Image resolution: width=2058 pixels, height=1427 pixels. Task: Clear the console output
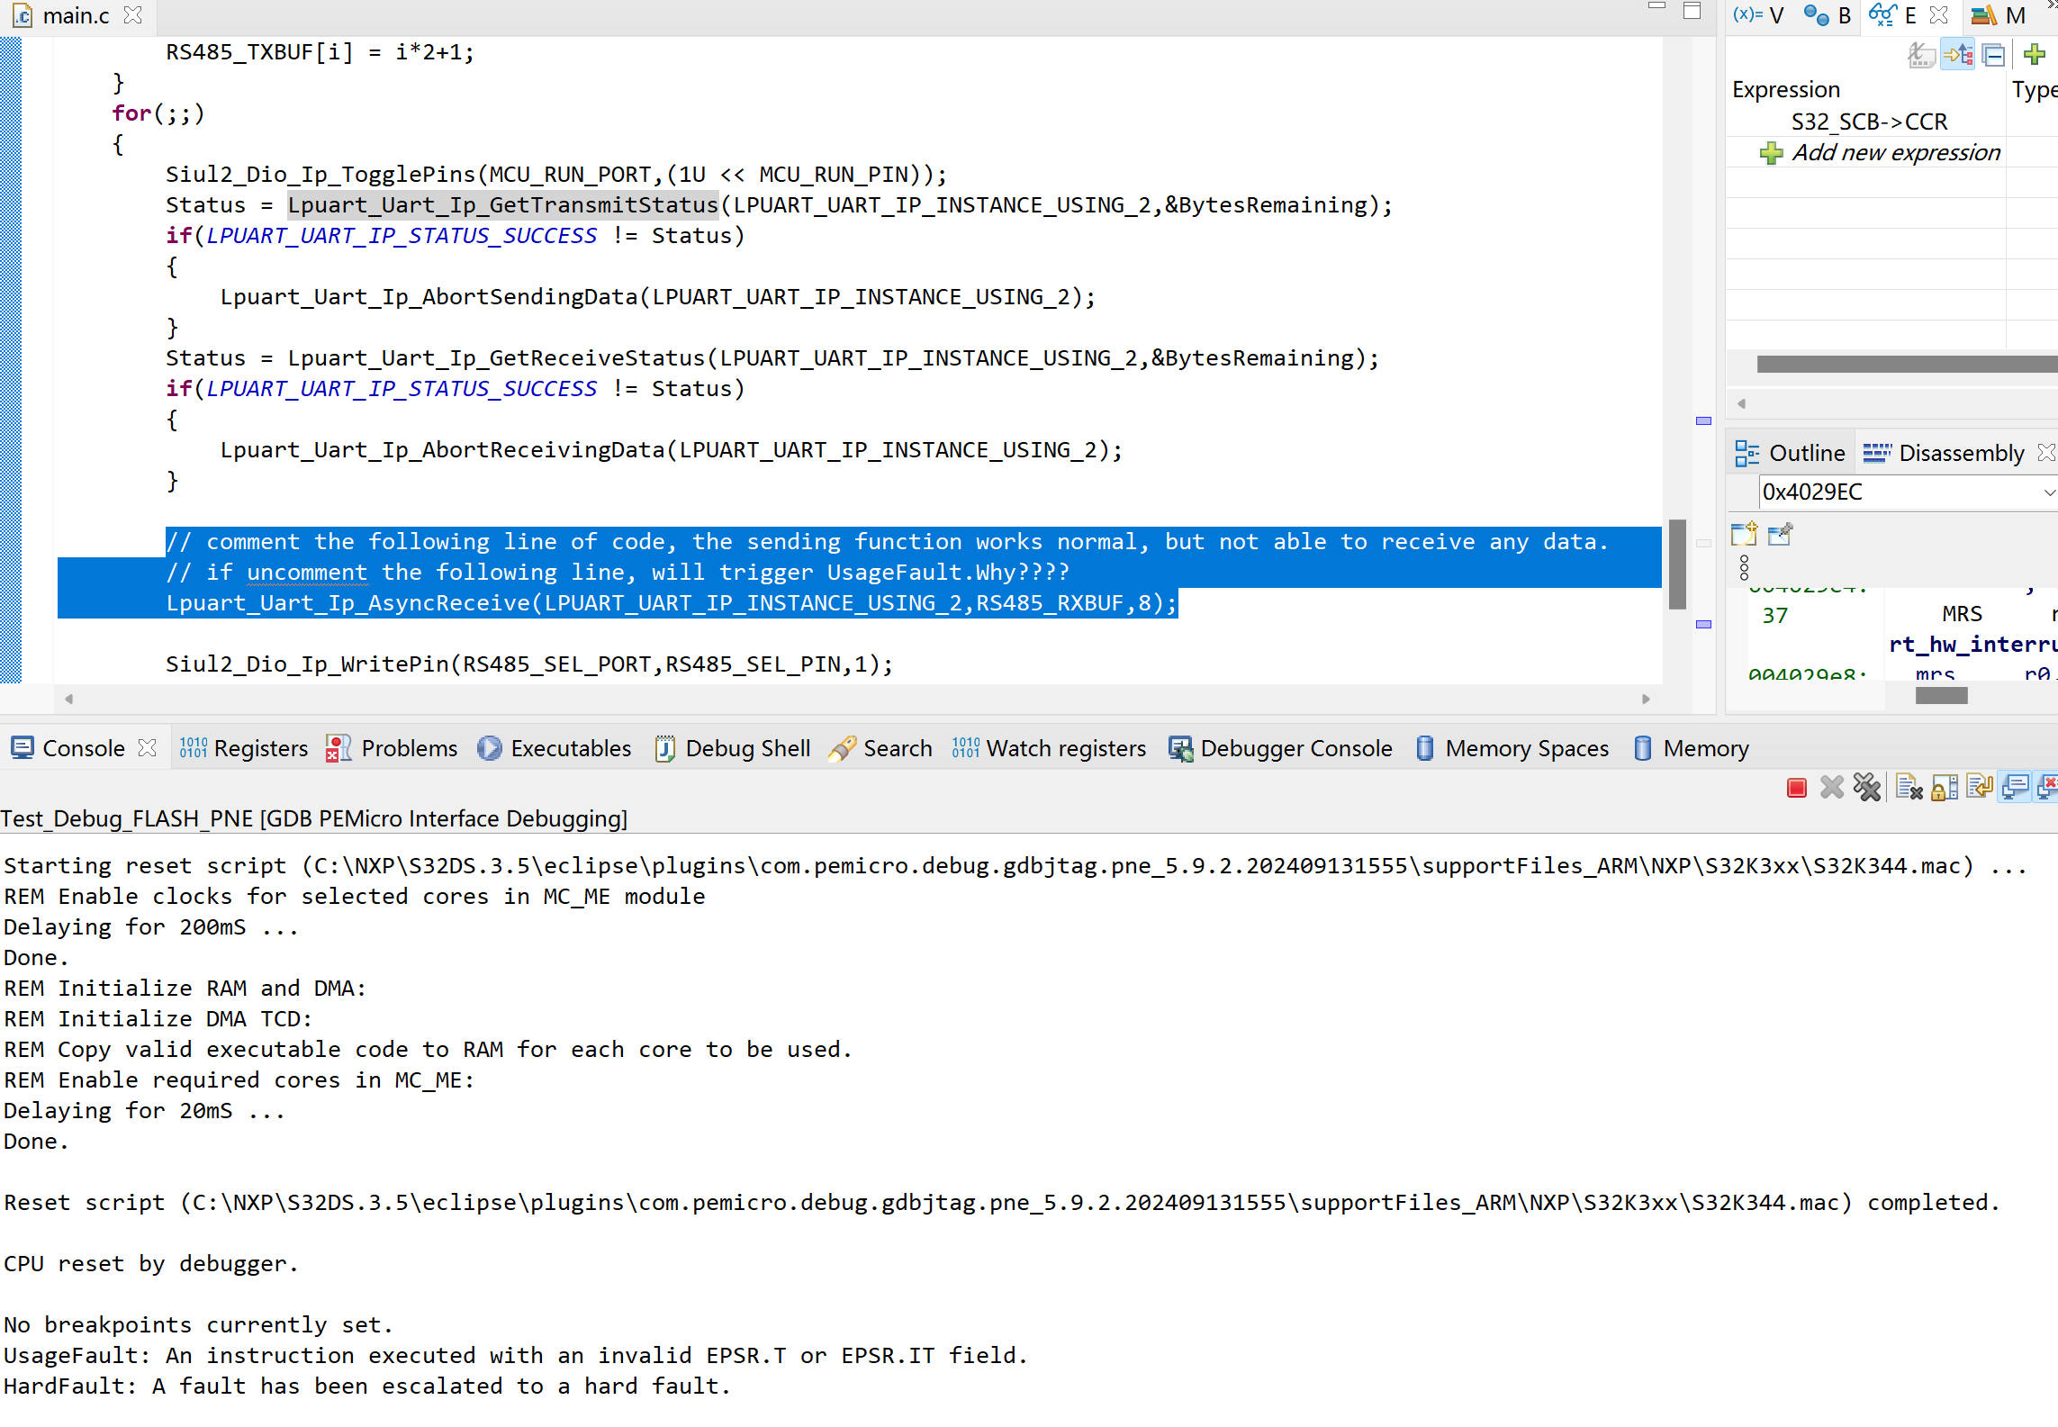(1909, 787)
